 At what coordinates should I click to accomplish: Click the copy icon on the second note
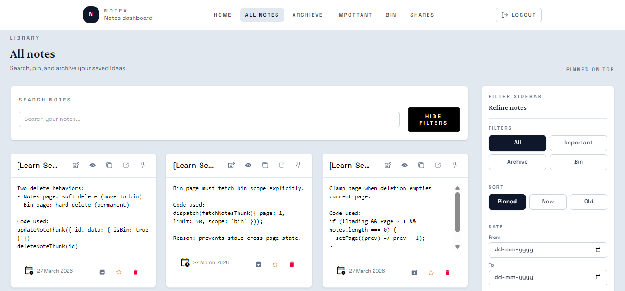265,165
